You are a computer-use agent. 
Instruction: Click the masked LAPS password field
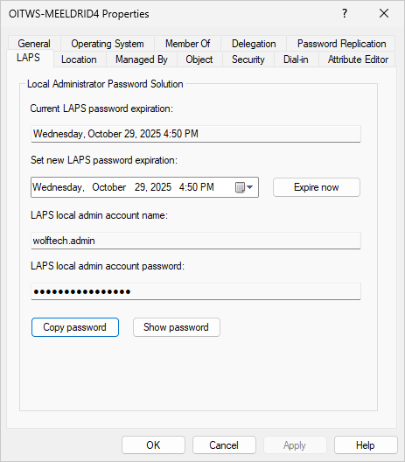pyautogui.click(x=196, y=291)
